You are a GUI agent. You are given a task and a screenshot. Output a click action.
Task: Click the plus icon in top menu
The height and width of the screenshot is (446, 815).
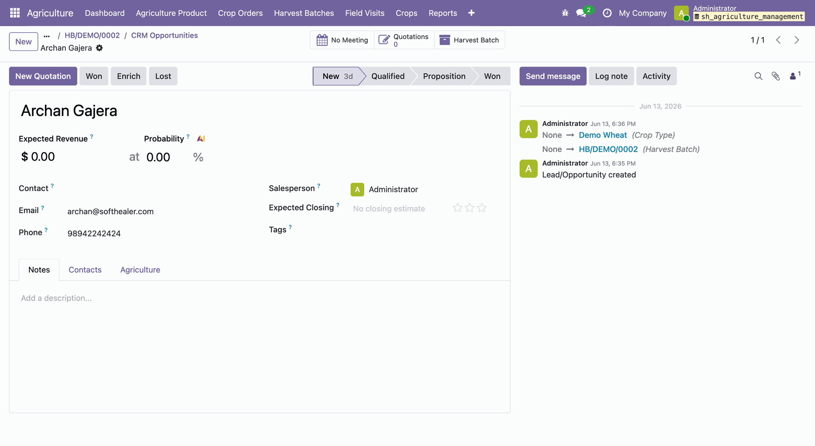pyautogui.click(x=471, y=13)
